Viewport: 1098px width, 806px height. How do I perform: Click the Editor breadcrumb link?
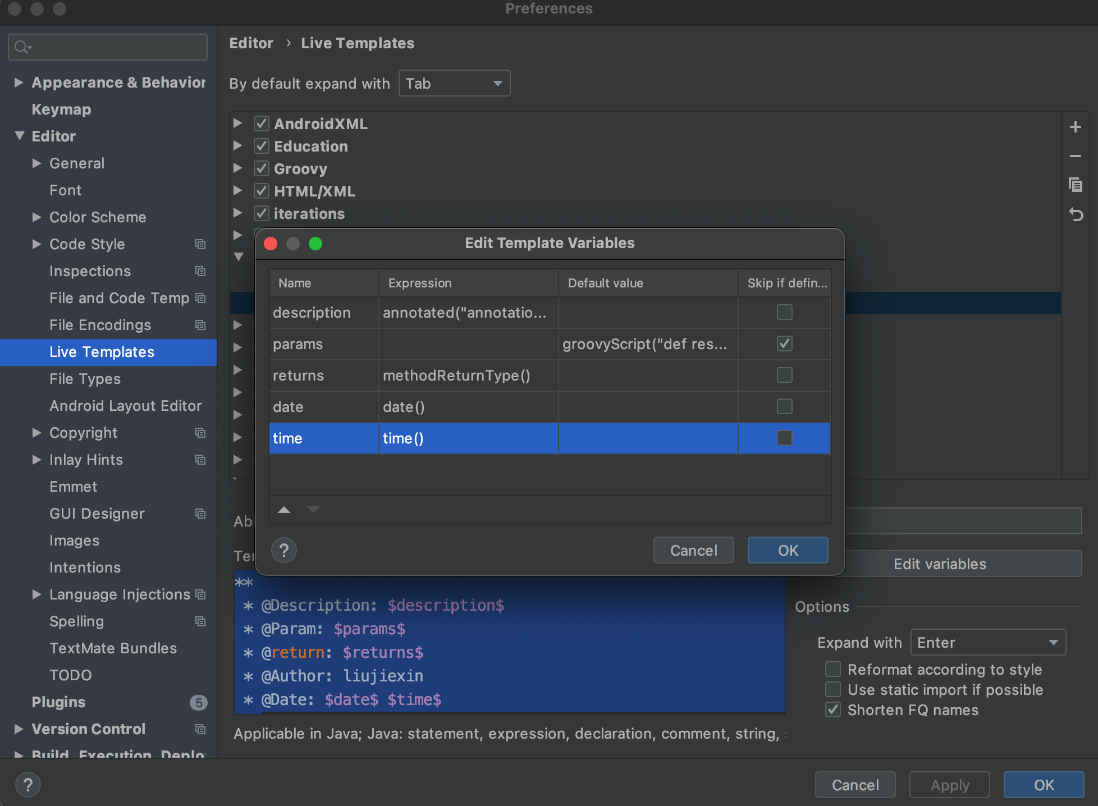point(251,43)
